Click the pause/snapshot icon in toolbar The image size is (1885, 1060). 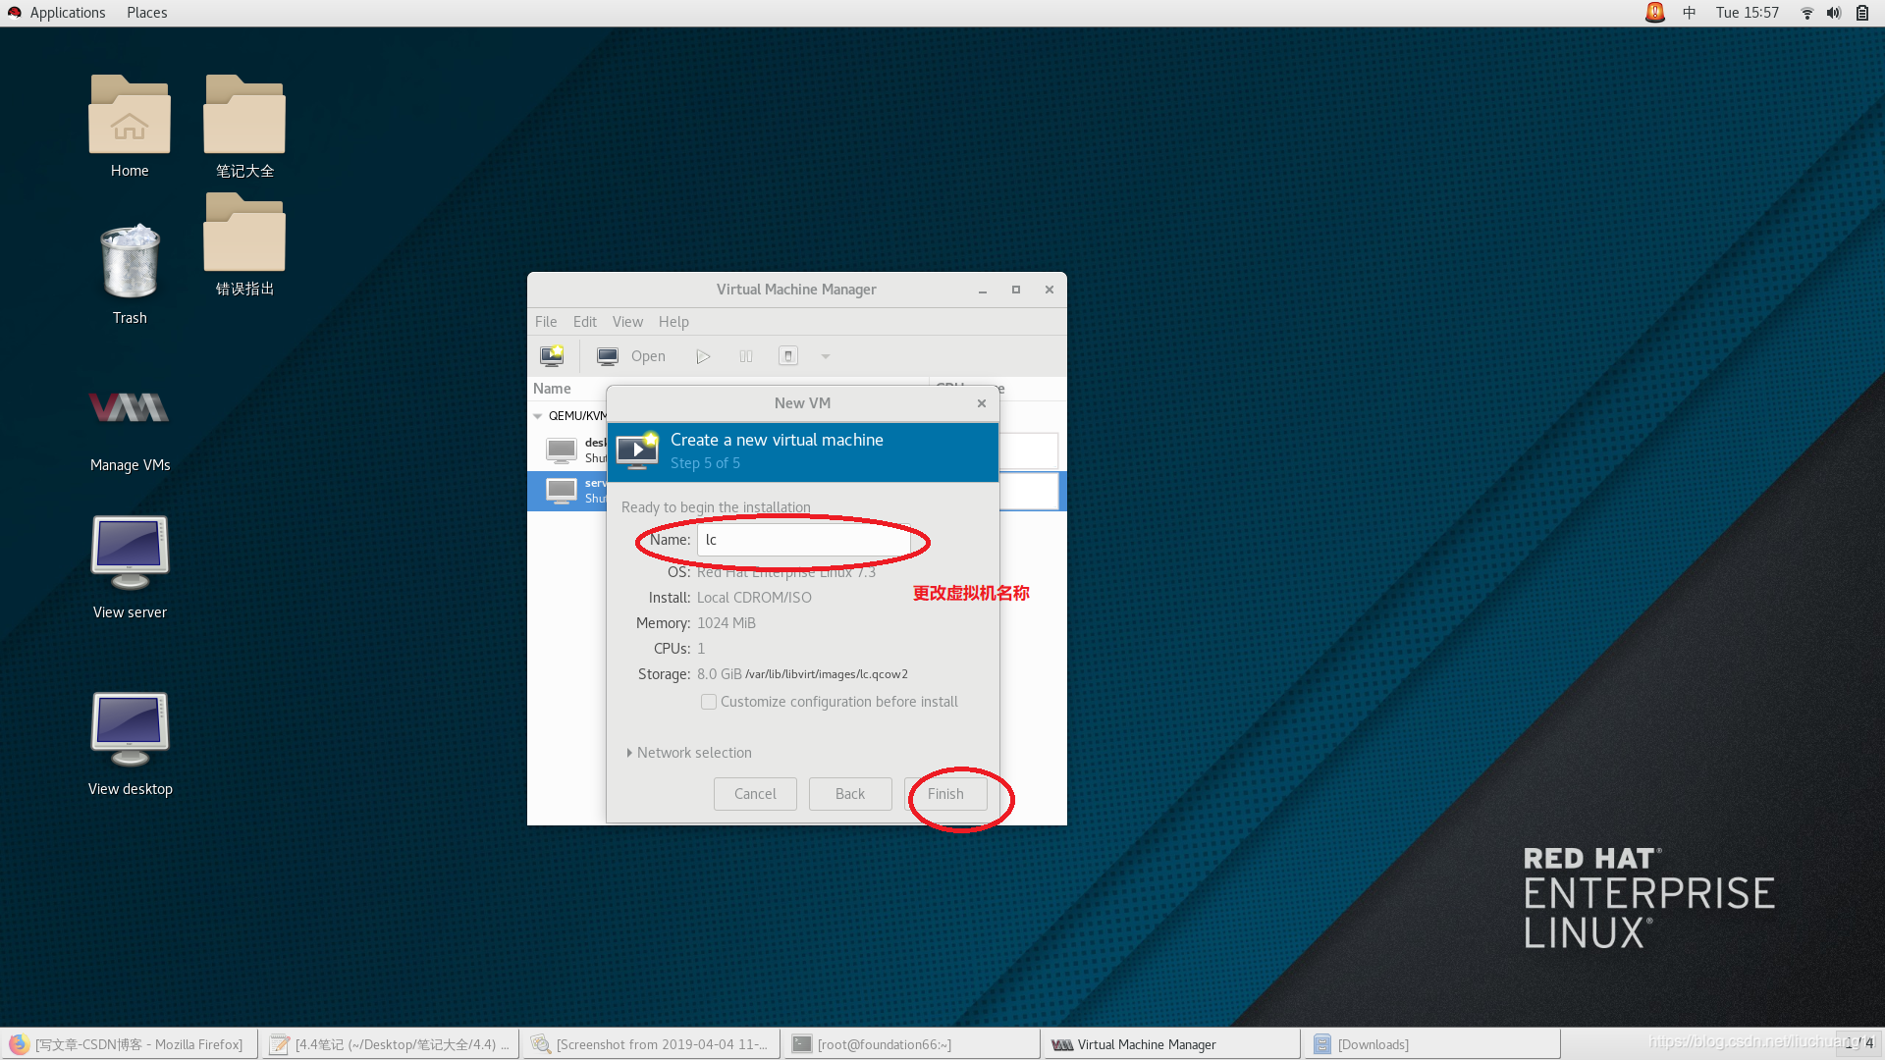click(x=747, y=356)
